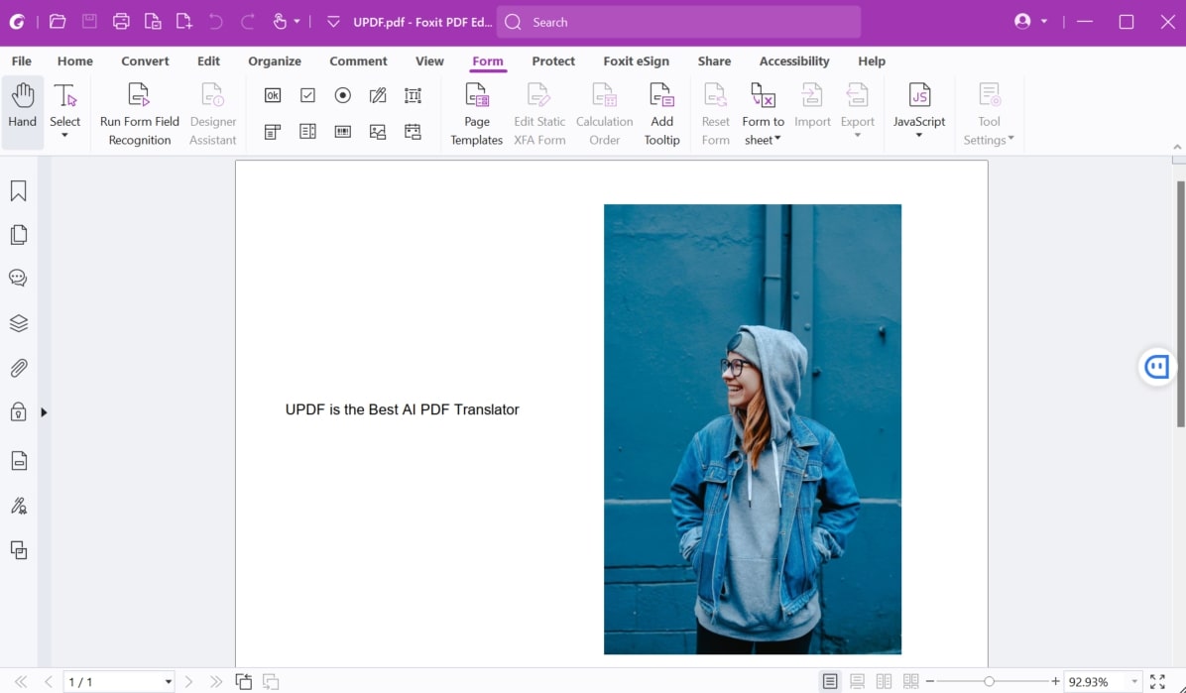Select the Check Box form tool
The width and height of the screenshot is (1186, 693).
307,95
